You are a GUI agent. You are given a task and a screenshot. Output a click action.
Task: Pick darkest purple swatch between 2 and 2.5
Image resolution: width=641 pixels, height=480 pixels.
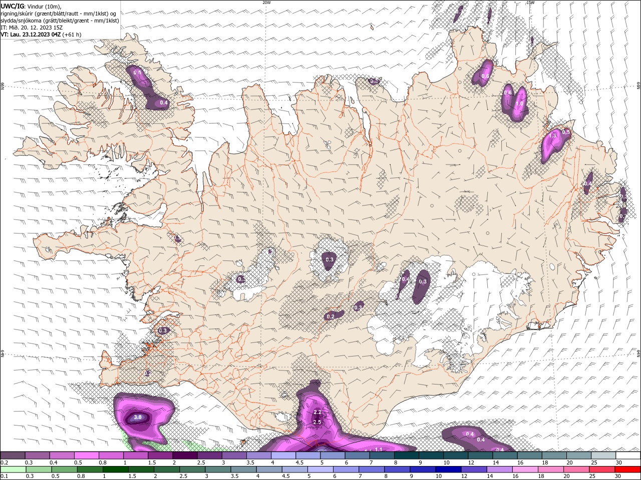pos(185,455)
